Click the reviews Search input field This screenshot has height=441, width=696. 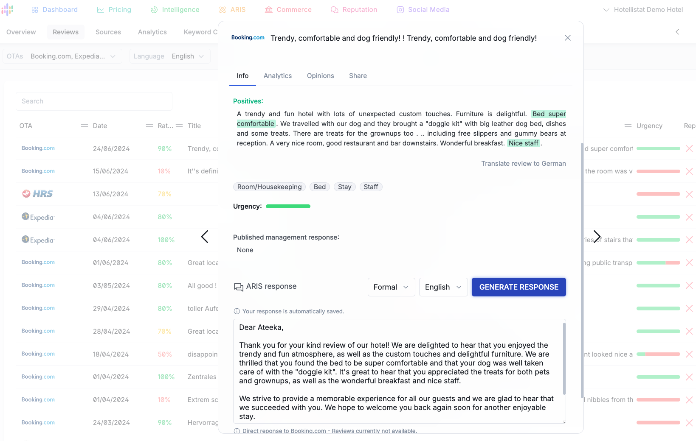click(x=94, y=101)
